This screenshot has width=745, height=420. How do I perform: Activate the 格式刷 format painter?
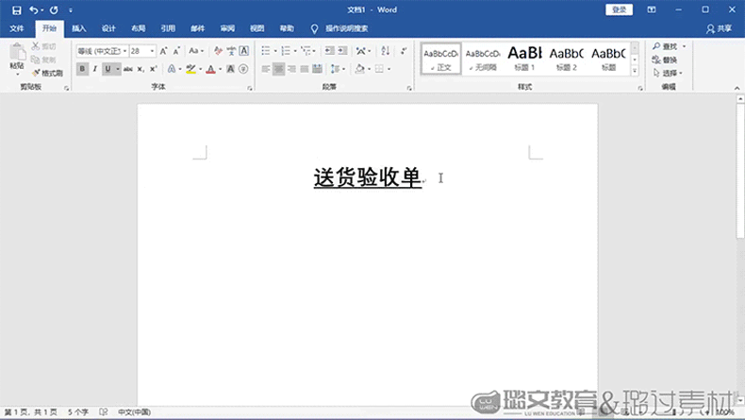click(47, 74)
